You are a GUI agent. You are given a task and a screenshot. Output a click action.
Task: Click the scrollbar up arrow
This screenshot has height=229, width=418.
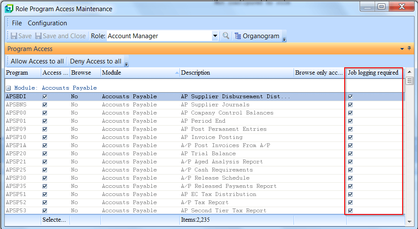(410, 72)
